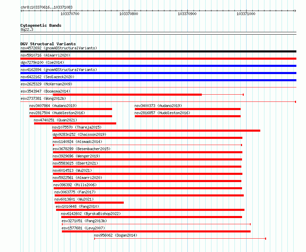Click nsv6422162 (Sedlazeck2020) label
Screen dimensions: 306x252
tap(47, 77)
